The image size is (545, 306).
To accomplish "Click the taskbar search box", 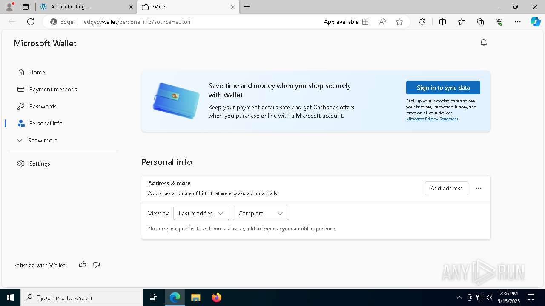I will (82, 297).
